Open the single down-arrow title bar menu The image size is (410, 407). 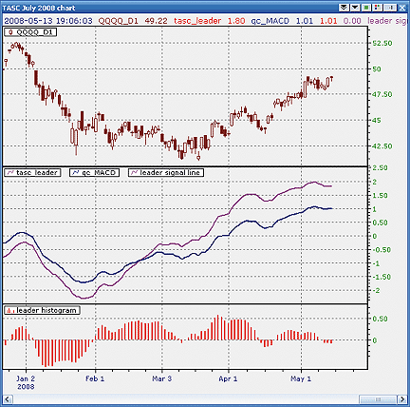click(355, 8)
